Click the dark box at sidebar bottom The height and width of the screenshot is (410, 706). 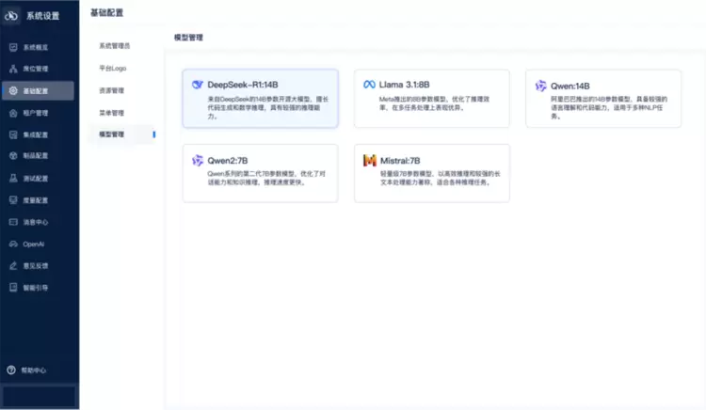tap(40, 396)
